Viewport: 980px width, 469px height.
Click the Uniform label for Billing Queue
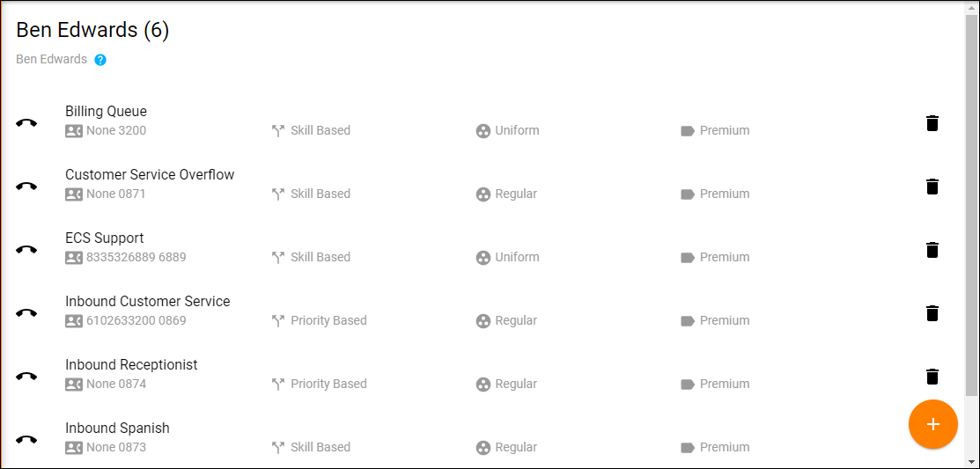pyautogui.click(x=516, y=131)
